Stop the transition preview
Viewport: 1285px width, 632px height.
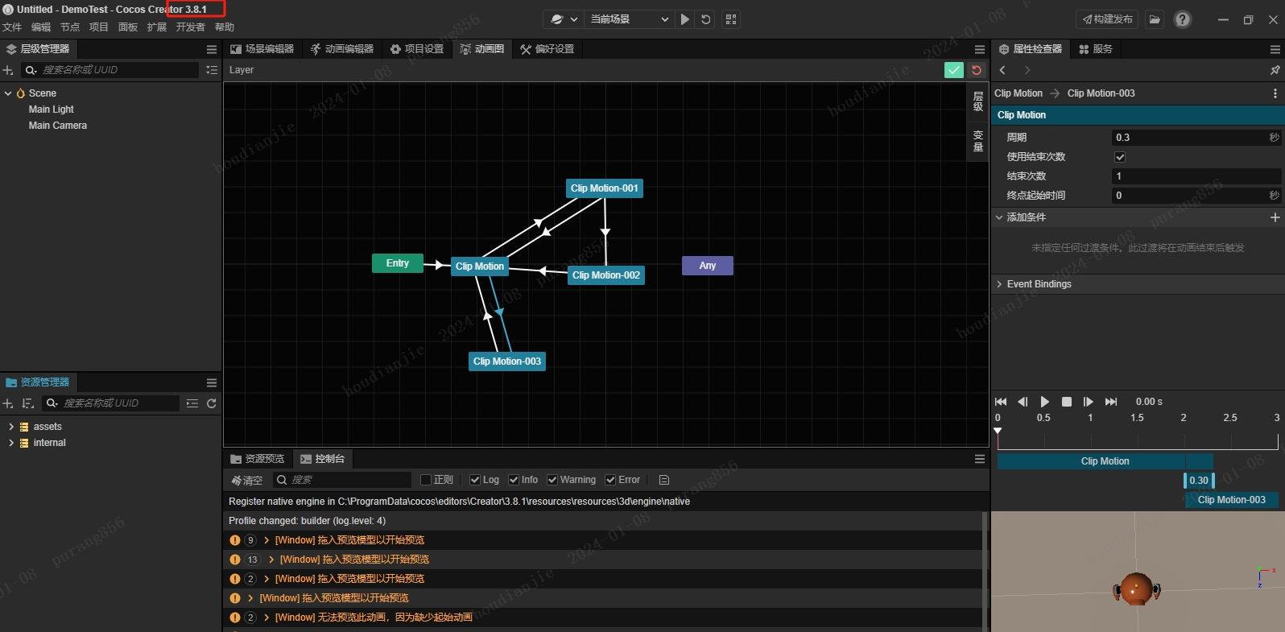[1067, 402]
